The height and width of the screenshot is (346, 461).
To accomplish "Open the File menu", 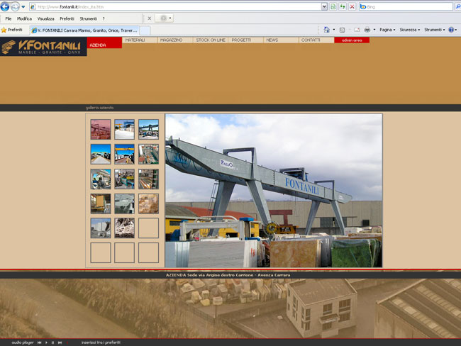I will [9, 18].
